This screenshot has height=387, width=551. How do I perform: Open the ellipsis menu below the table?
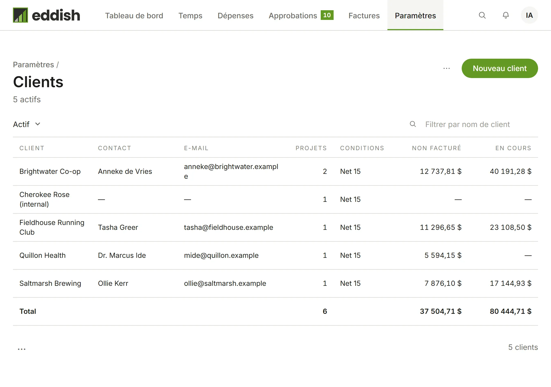point(22,349)
